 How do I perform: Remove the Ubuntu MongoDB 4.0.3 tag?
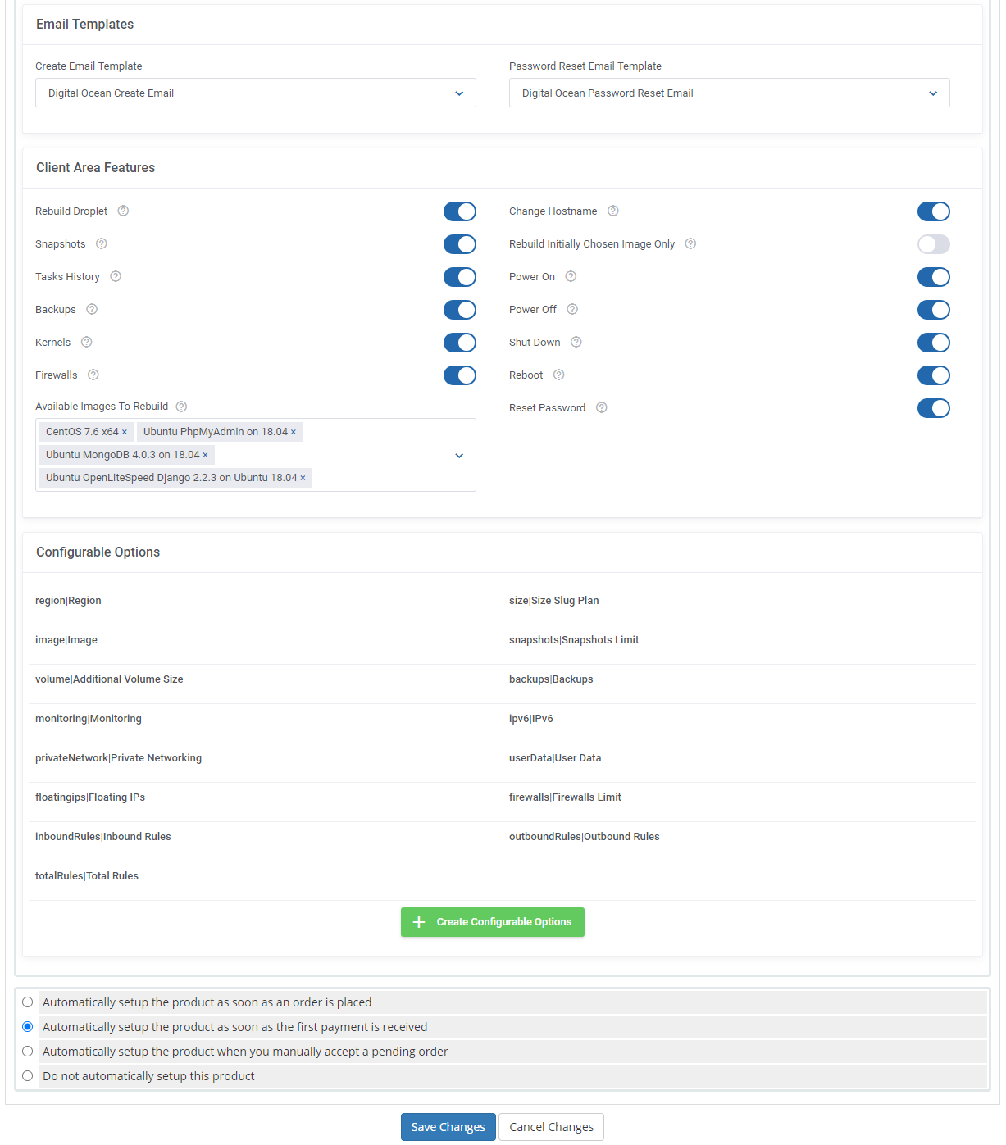[x=206, y=454]
